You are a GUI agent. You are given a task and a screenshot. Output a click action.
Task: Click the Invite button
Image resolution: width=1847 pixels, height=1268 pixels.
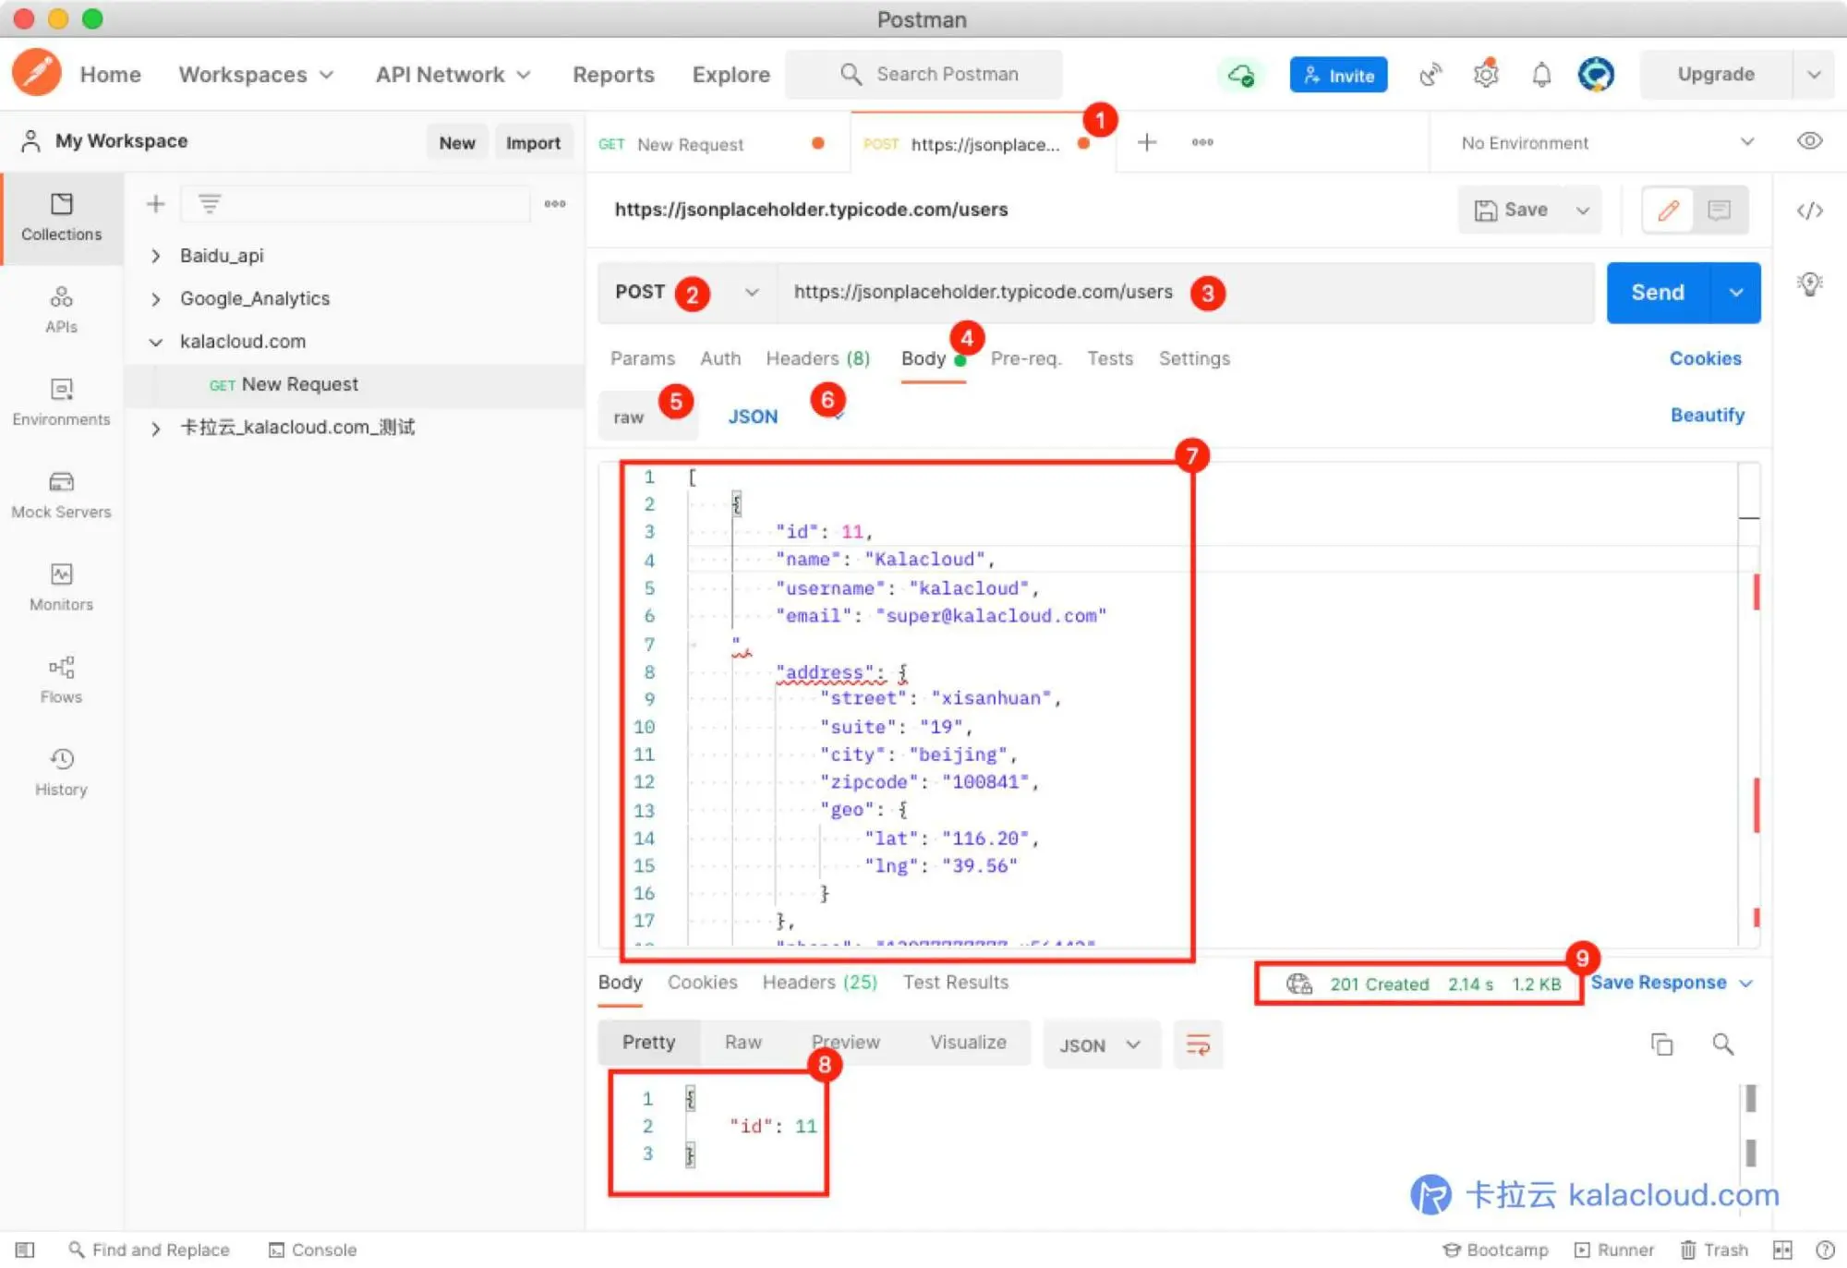click(1338, 75)
